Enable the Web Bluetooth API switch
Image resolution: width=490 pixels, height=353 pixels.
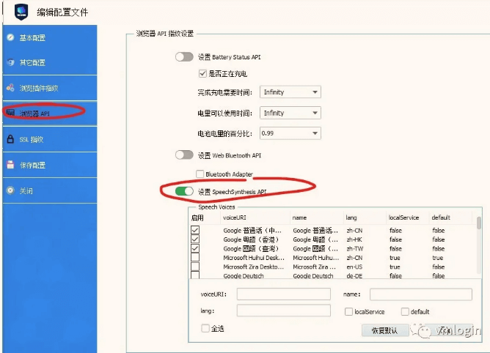[x=184, y=155]
